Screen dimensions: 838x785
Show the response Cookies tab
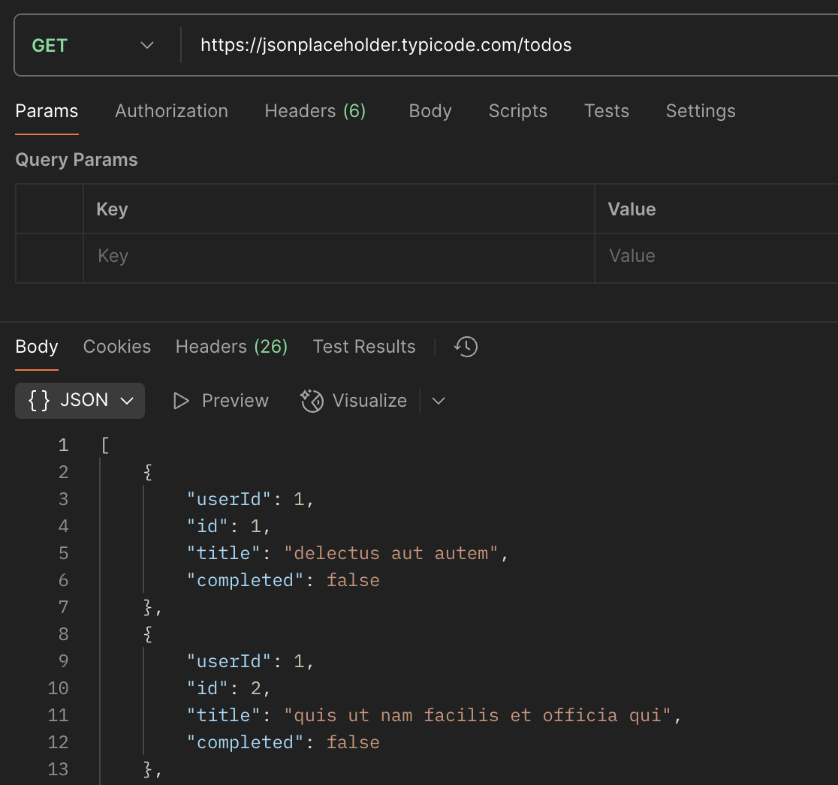click(116, 347)
